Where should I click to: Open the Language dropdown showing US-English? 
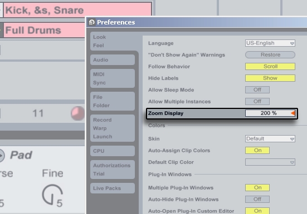[x=270, y=43]
